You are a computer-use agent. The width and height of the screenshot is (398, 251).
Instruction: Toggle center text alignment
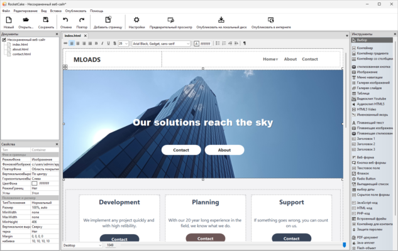point(78,43)
